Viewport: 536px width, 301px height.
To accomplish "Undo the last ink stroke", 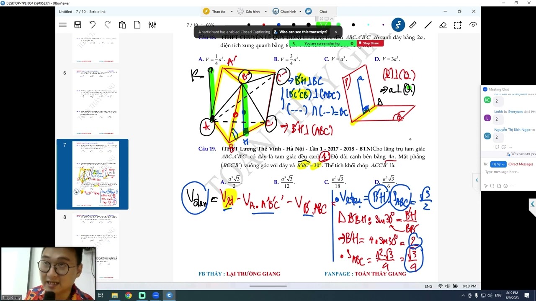I will tap(93, 25).
